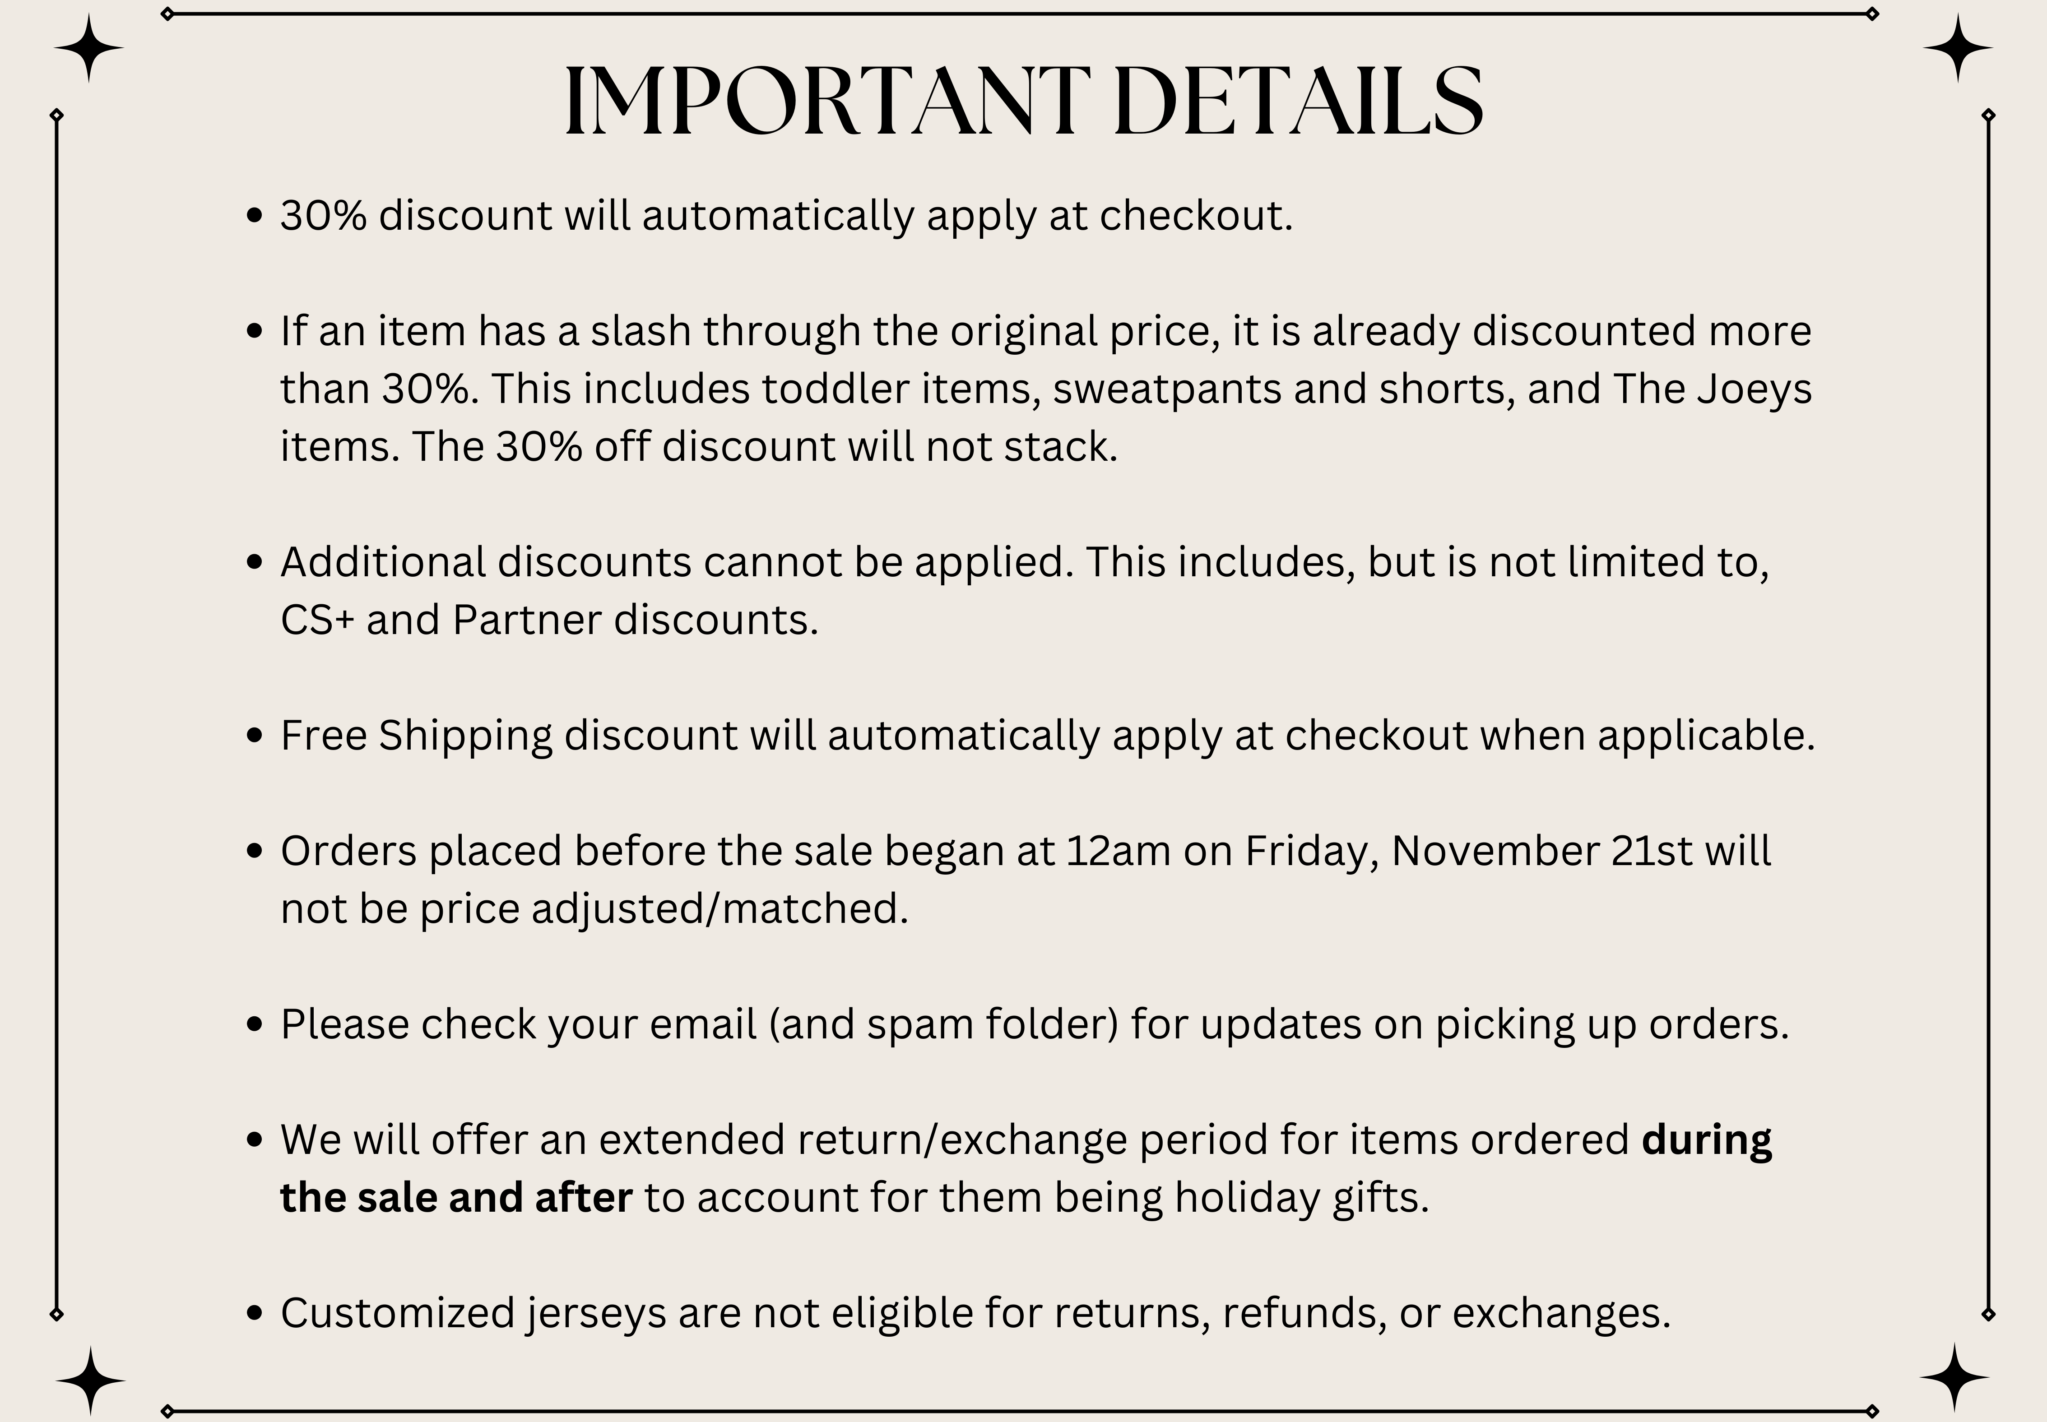
Task: Click the diamond at the top border's right end
Action: click(x=1872, y=14)
